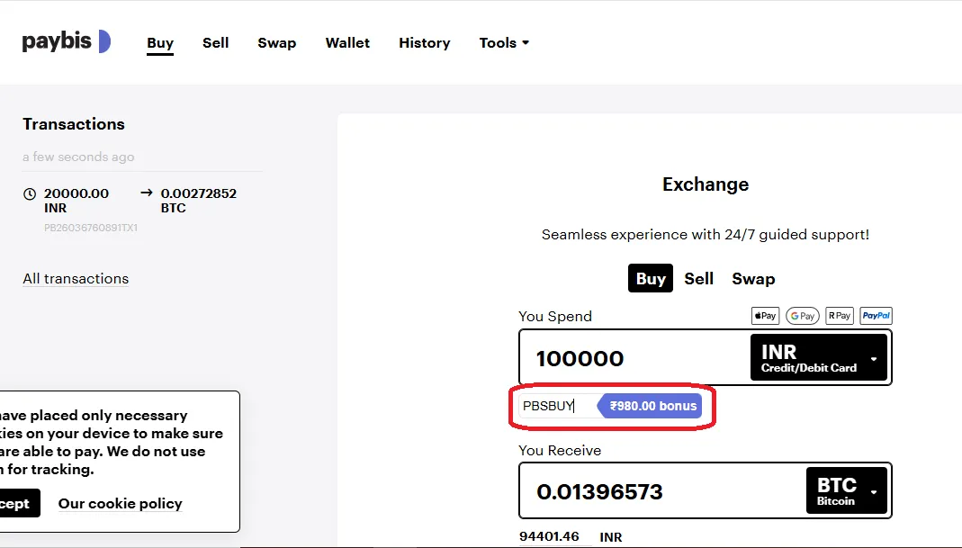Go to the History page

424,42
